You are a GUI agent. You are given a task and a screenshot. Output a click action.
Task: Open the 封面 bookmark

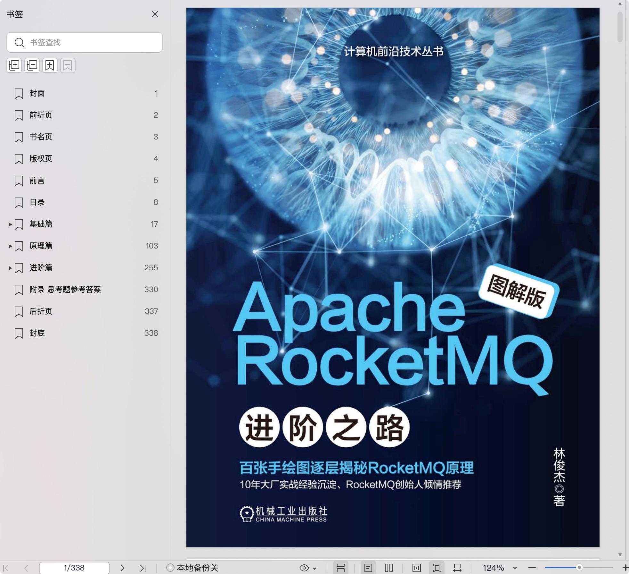(85, 93)
